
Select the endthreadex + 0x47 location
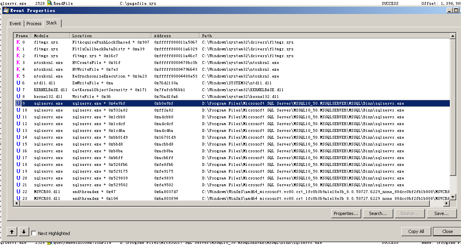pyautogui.click(x=93, y=191)
